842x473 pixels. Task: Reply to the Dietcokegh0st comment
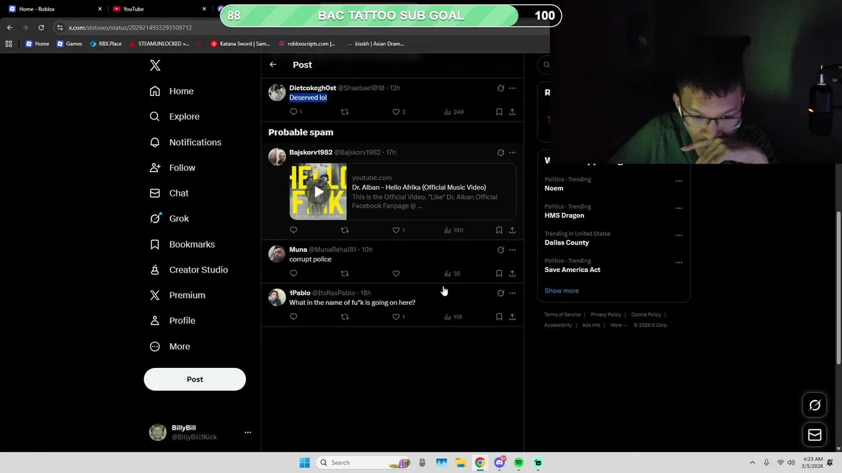click(293, 112)
